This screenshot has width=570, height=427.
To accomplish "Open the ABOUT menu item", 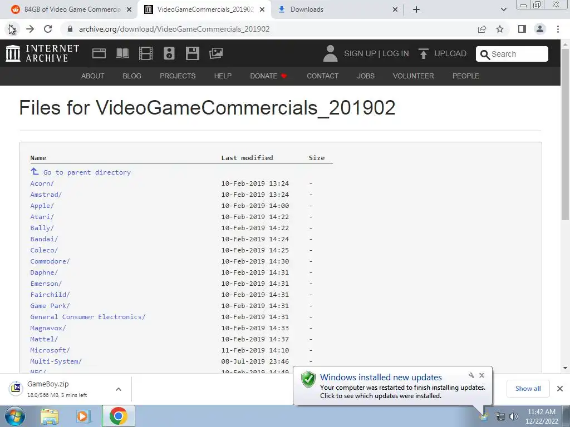I will coord(93,76).
